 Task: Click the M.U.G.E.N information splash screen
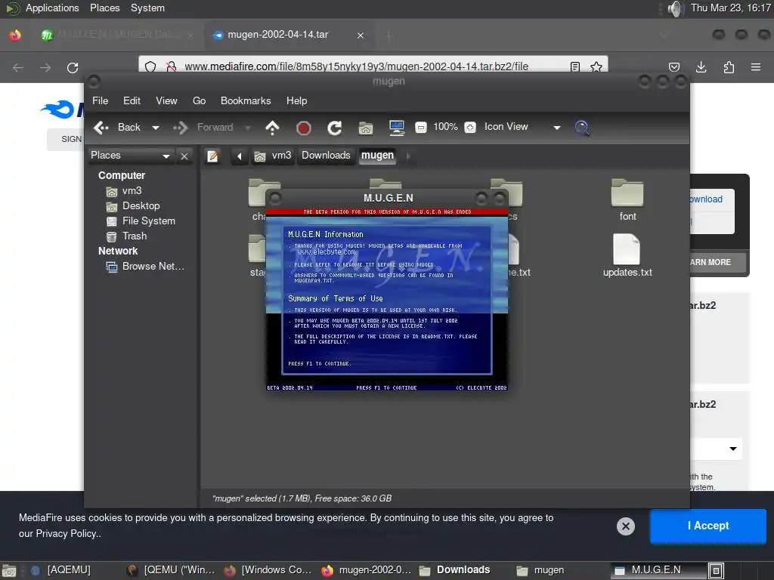pyautogui.click(x=386, y=300)
